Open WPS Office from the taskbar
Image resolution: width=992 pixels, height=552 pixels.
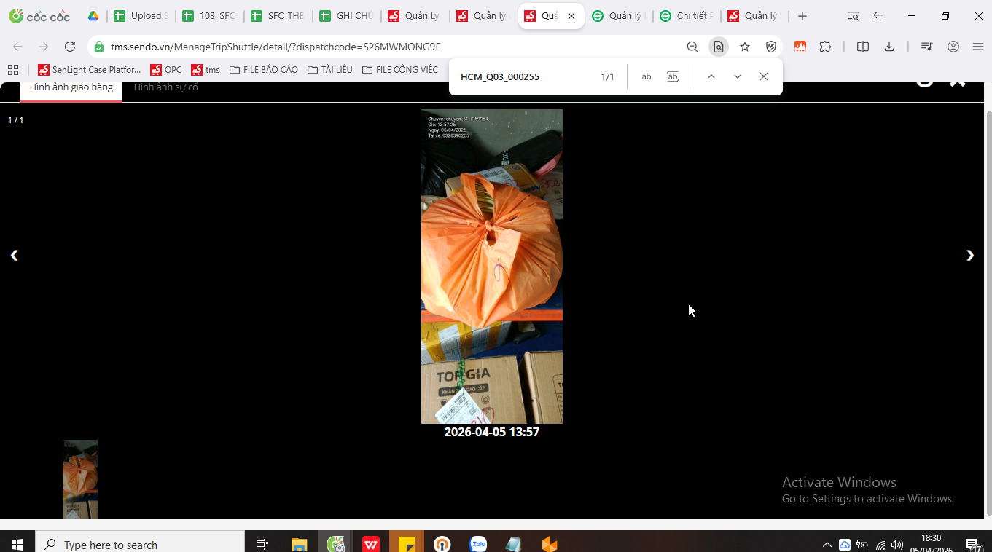[x=371, y=544]
